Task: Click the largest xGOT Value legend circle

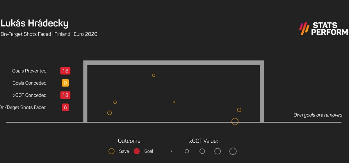Action: [233, 151]
